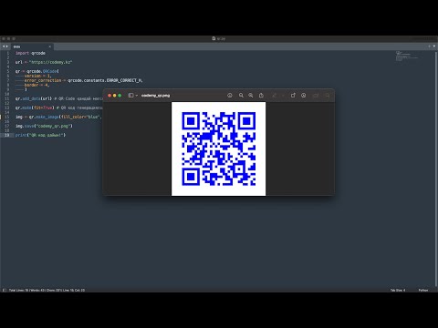Click the form-filling icon left of search in Preview

pos(316,96)
